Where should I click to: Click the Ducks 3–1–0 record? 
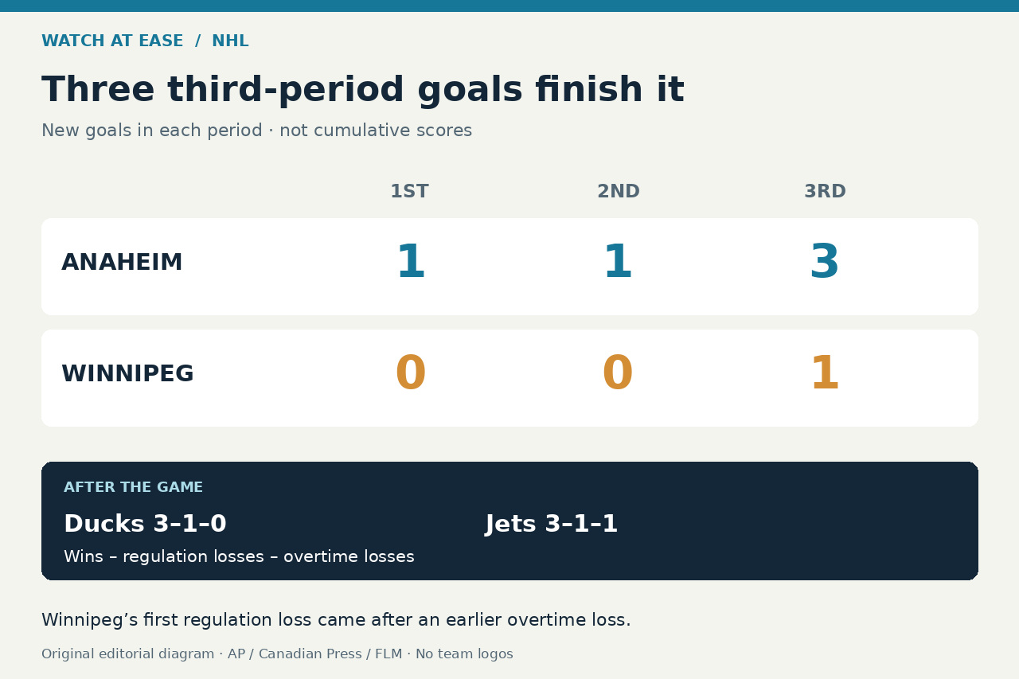click(145, 524)
